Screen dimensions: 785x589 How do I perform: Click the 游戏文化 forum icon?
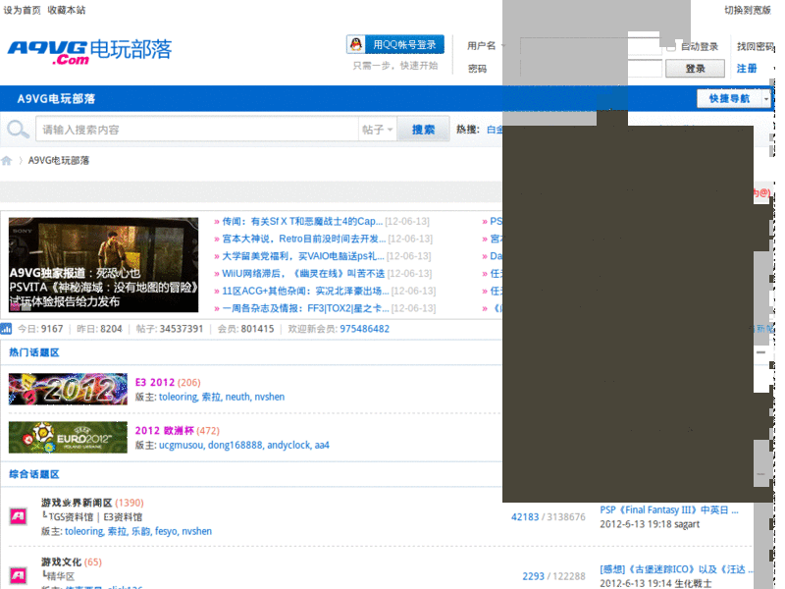coord(19,575)
